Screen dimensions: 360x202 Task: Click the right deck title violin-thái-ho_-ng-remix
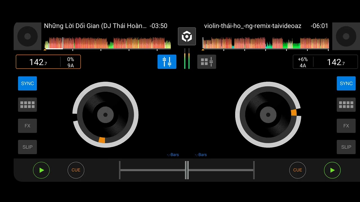pyautogui.click(x=253, y=26)
